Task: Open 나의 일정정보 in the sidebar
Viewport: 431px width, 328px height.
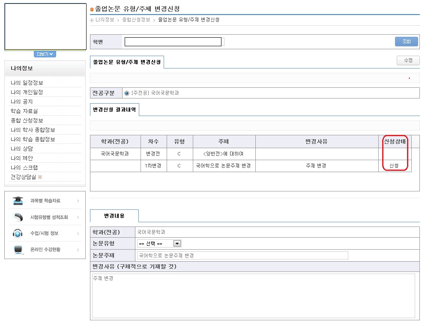Action: point(27,83)
